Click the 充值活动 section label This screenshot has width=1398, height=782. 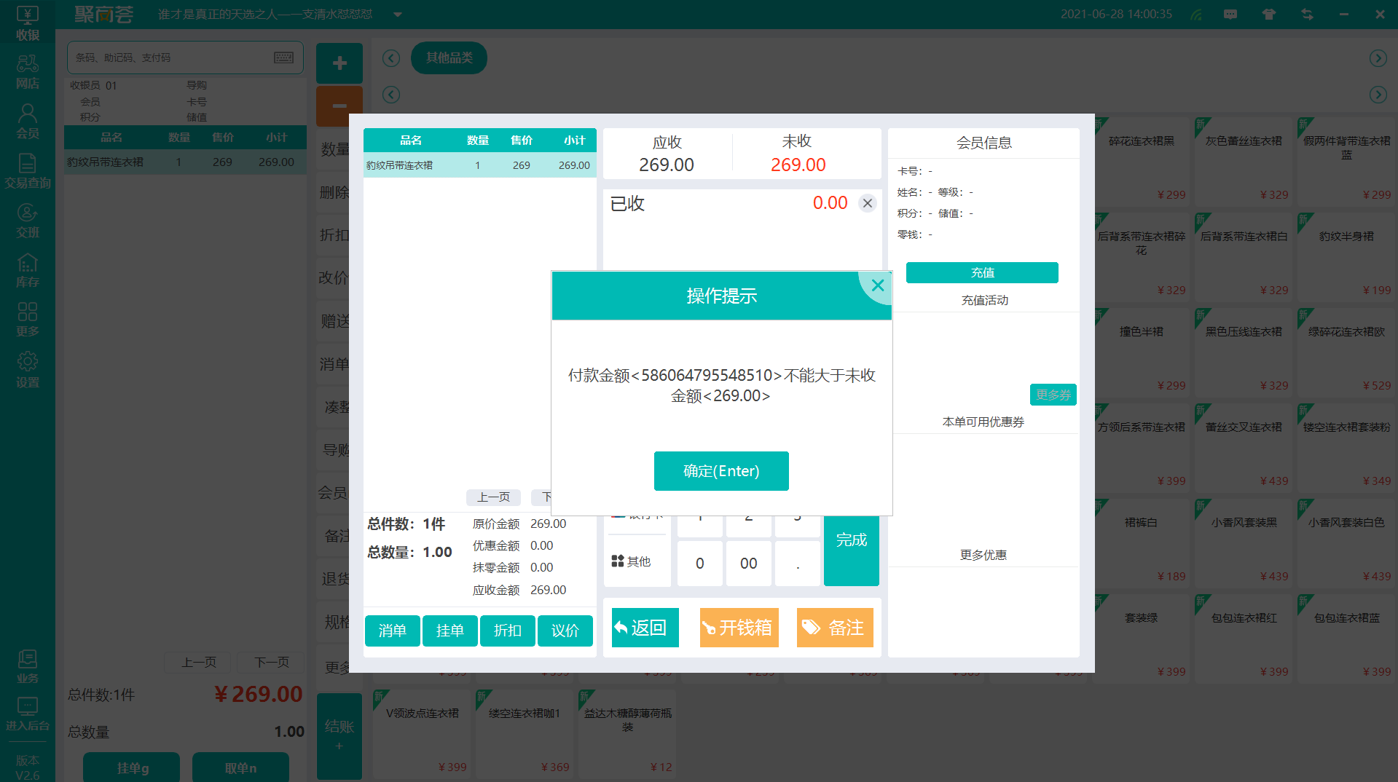pyautogui.click(x=984, y=300)
